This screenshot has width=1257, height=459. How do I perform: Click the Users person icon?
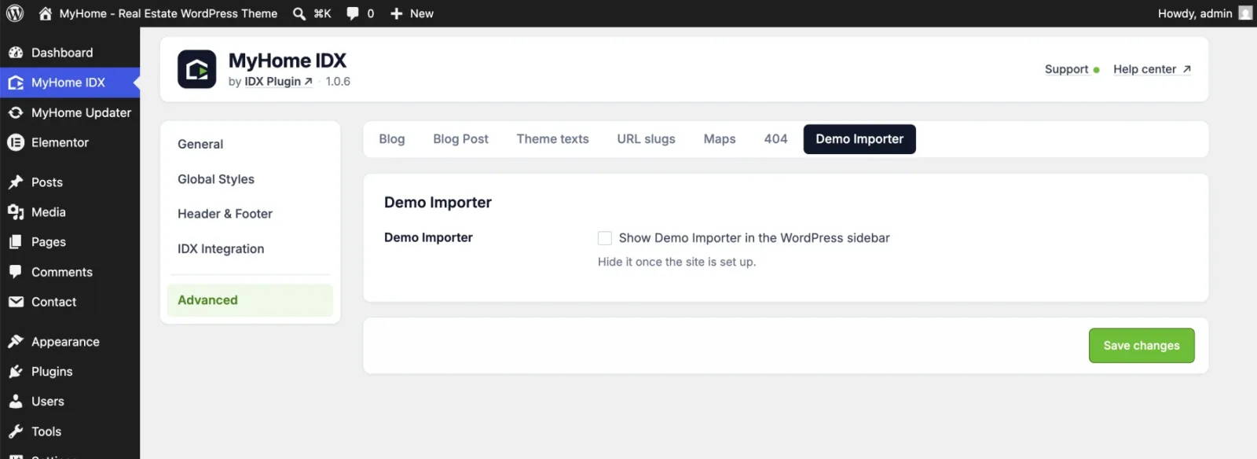[16, 402]
